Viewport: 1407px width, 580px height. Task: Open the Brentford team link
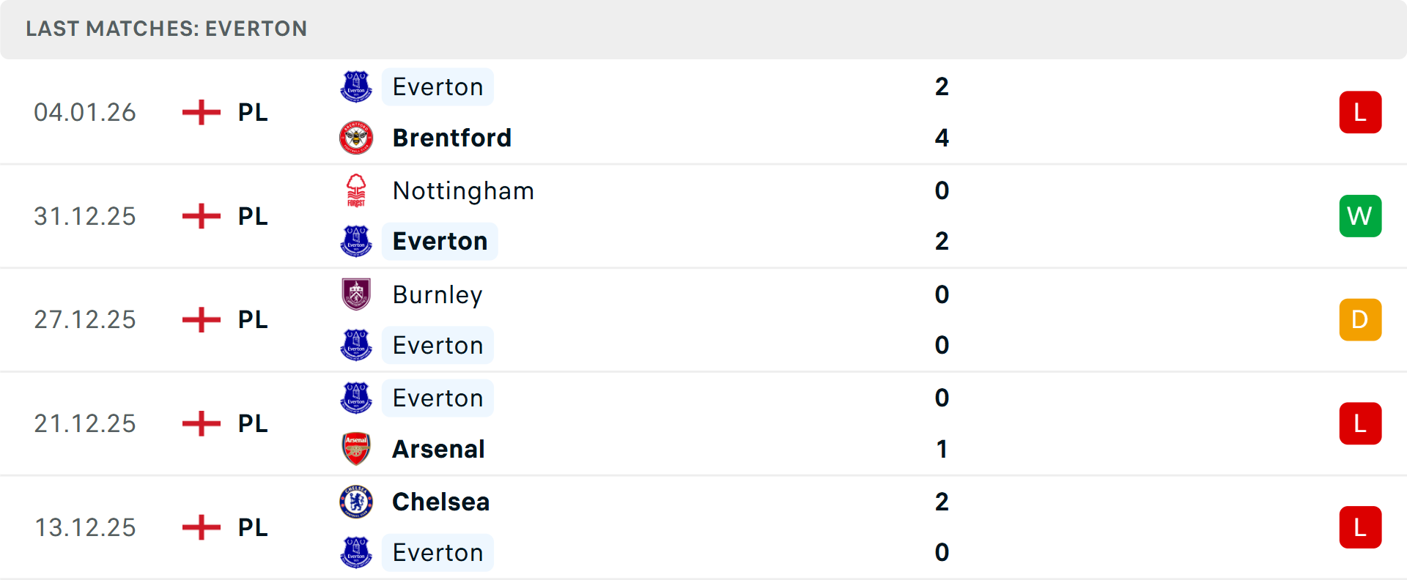tap(451, 138)
